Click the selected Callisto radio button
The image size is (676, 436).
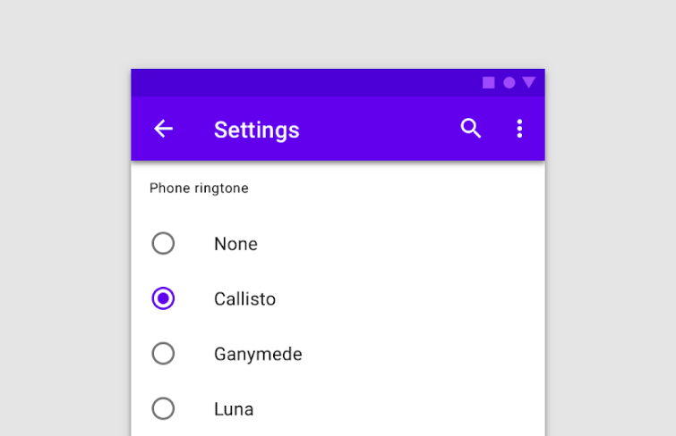point(163,298)
